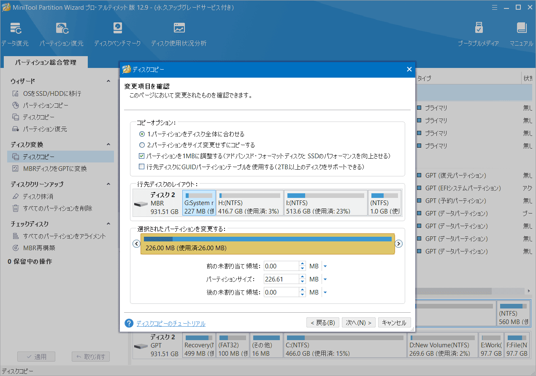
Task: Click パーティションサイズ value field 226.61
Action: coord(281,279)
